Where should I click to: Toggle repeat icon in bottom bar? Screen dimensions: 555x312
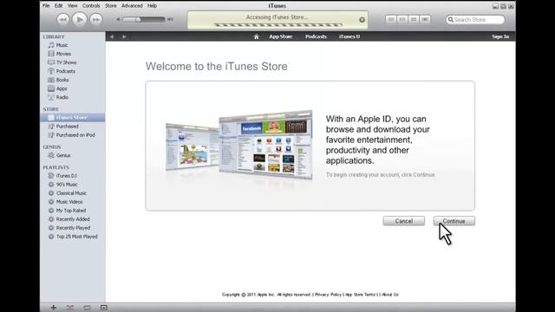point(87,308)
